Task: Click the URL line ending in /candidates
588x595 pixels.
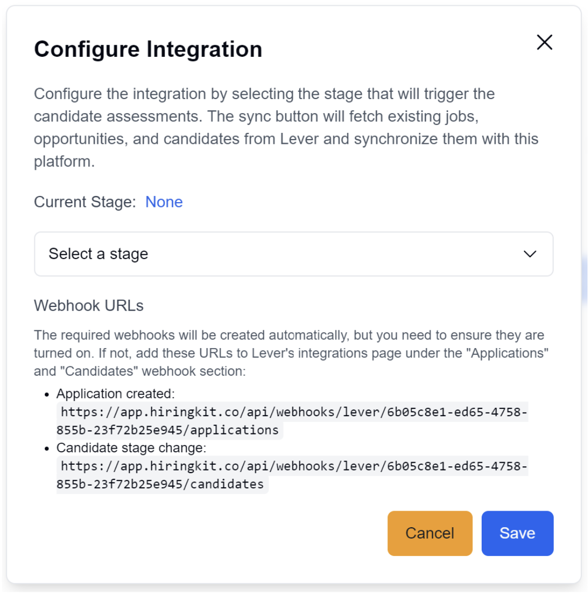Action: [x=160, y=485]
